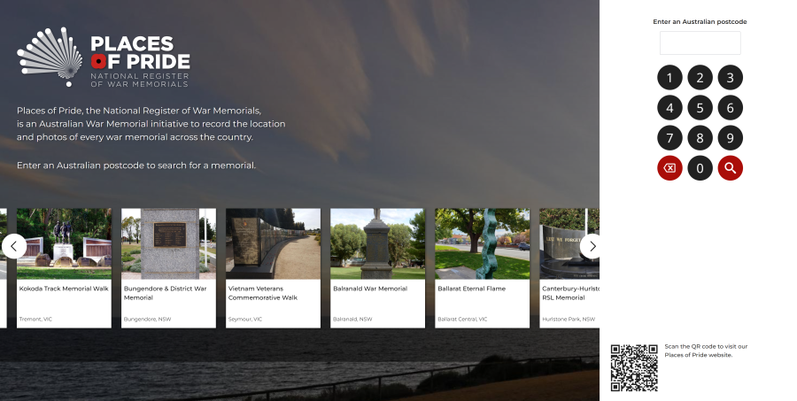This screenshot has width=797, height=401.
Task: Click 'Tremont, VIC' location text
Action: click(x=35, y=320)
